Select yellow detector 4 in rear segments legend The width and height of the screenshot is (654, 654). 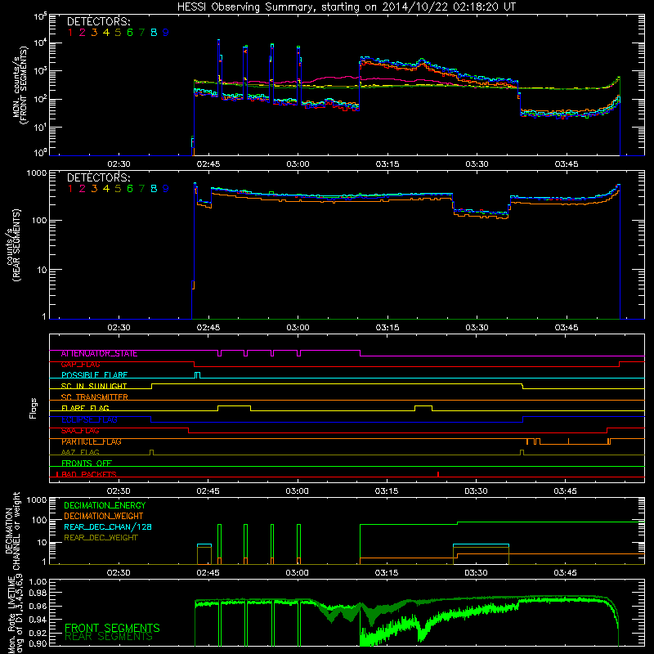click(x=106, y=189)
